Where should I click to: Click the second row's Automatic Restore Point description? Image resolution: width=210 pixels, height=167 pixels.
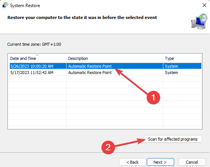coord(90,73)
